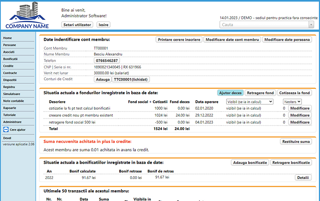Viewport: 320px width, 201px height.
Task: Go to Administrare in the sidebar
Action: click(x=12, y=122)
